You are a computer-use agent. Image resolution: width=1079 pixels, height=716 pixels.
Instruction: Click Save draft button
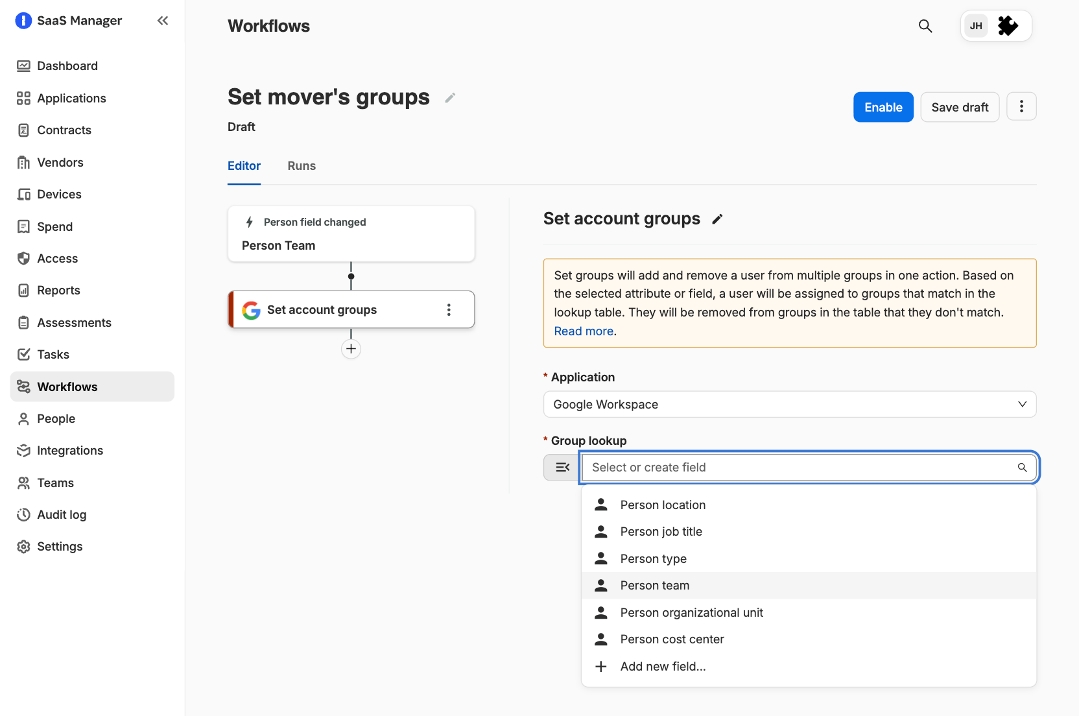click(960, 107)
